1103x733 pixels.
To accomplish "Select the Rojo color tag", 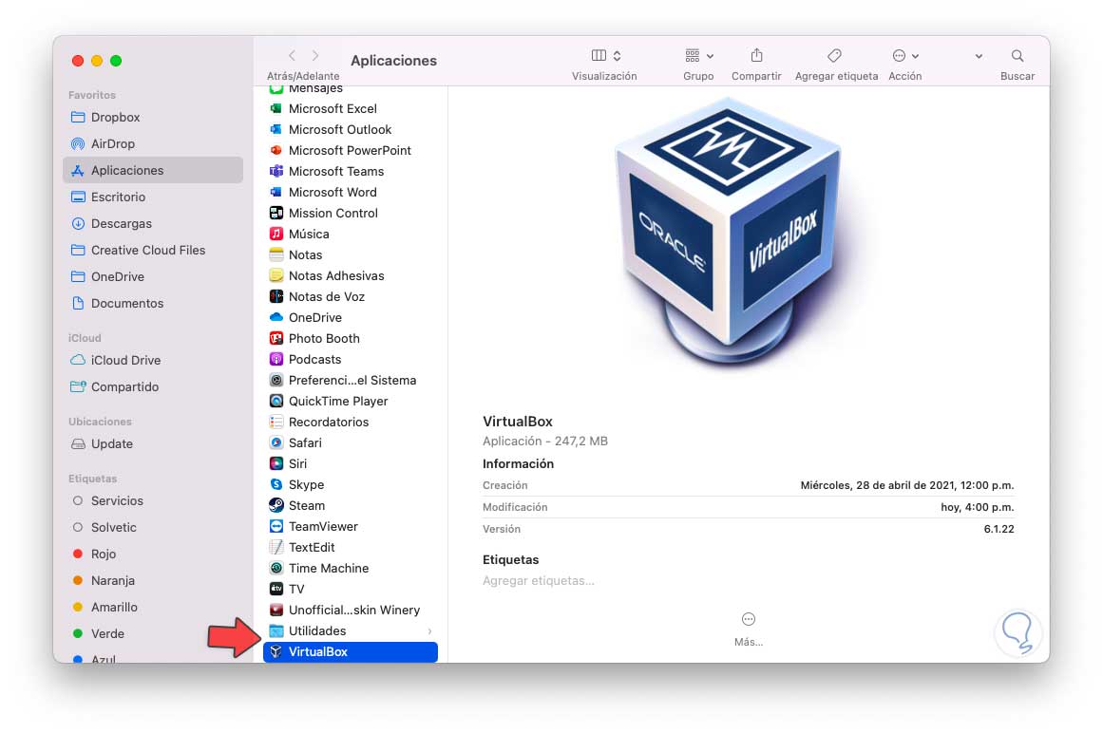I will (153, 554).
